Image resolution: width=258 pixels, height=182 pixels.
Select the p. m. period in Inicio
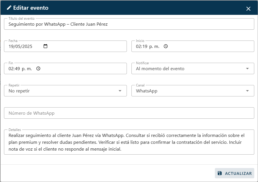154,46
